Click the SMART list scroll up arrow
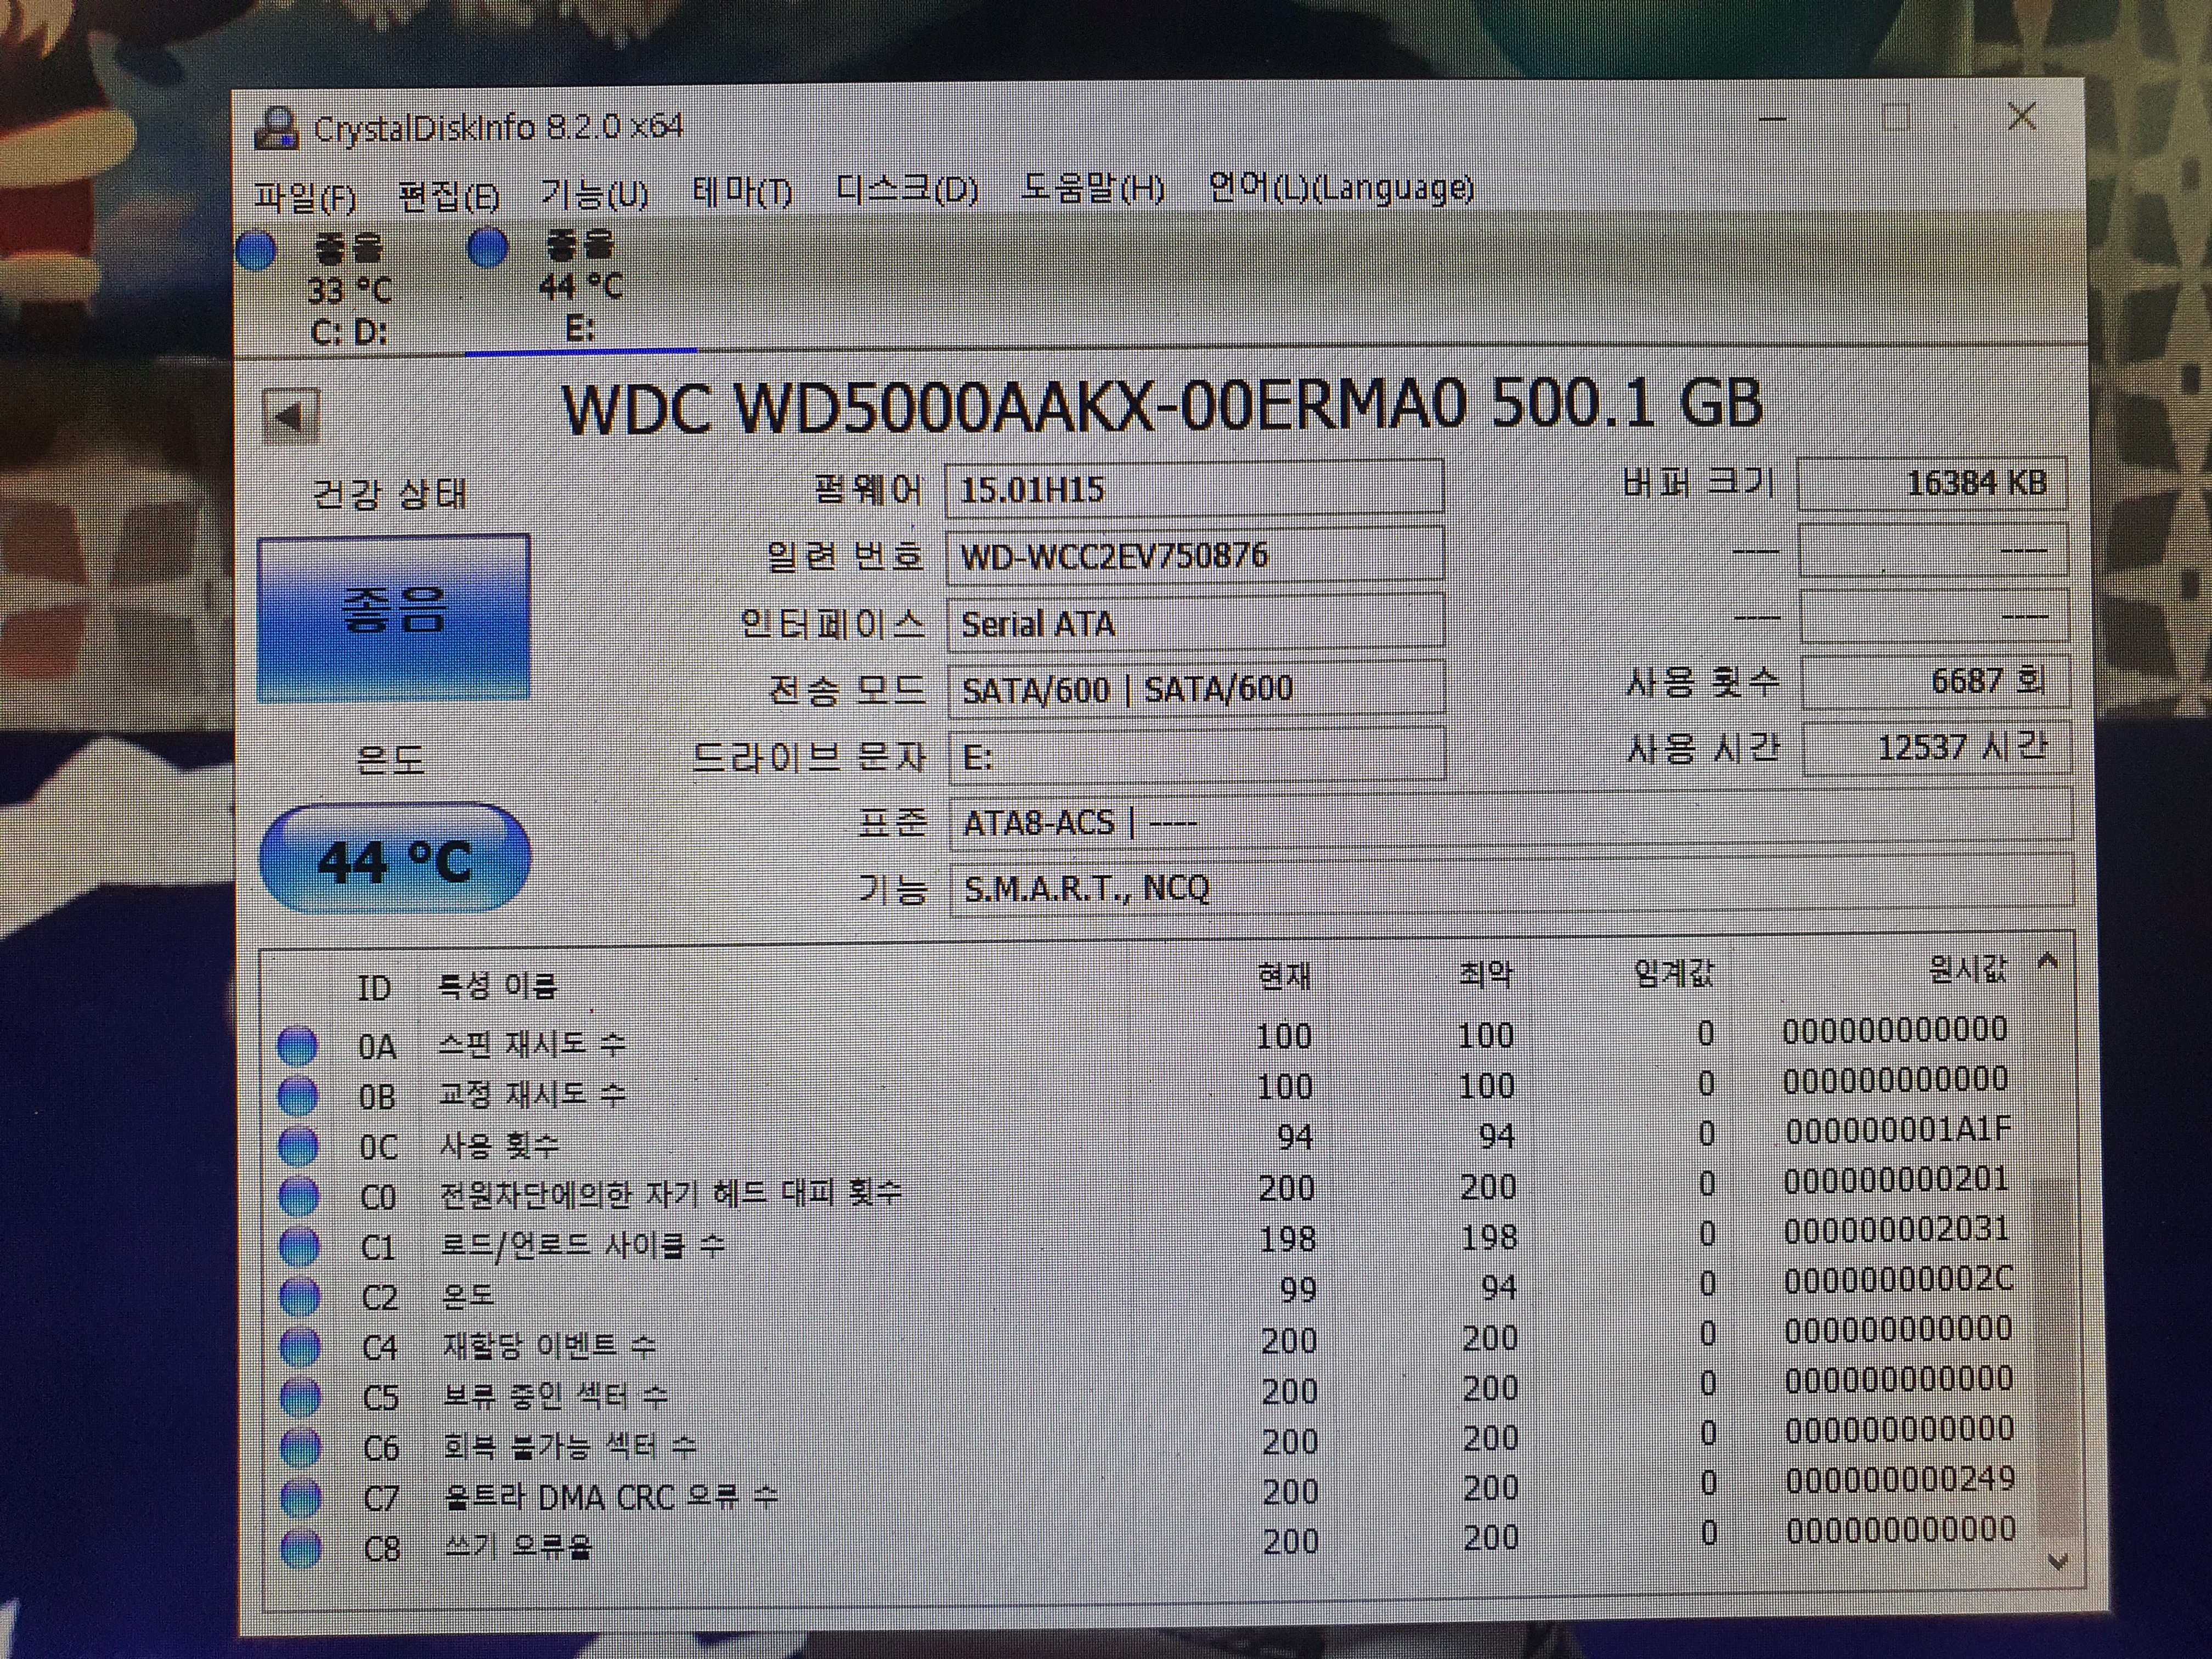The image size is (2212, 1659). [x=2047, y=962]
